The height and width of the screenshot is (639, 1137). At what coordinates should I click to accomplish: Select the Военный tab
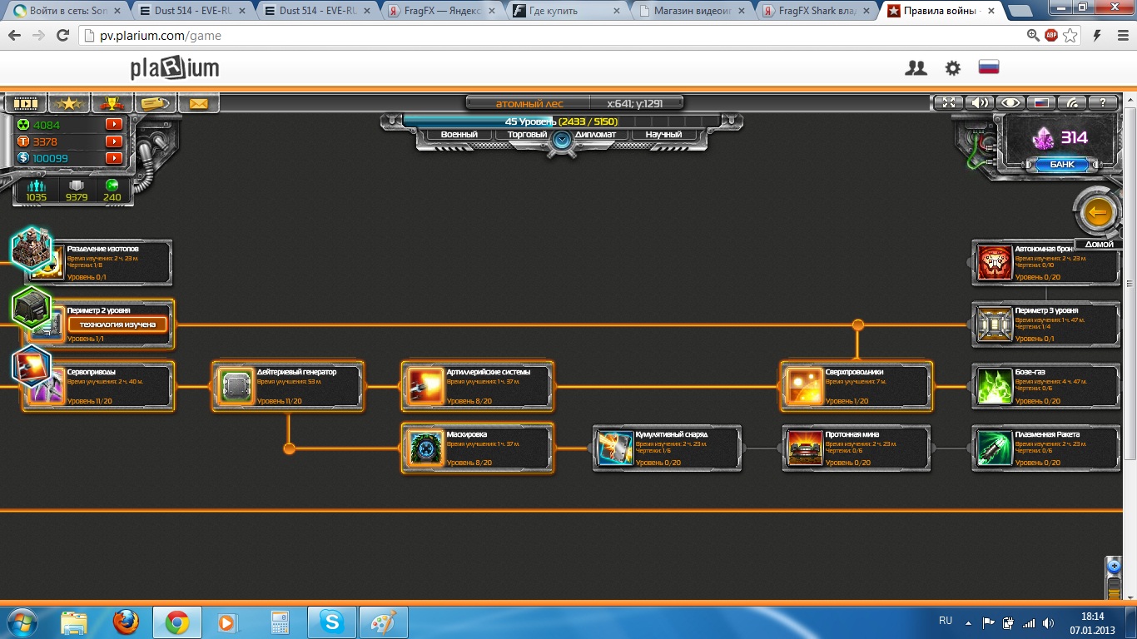point(459,134)
